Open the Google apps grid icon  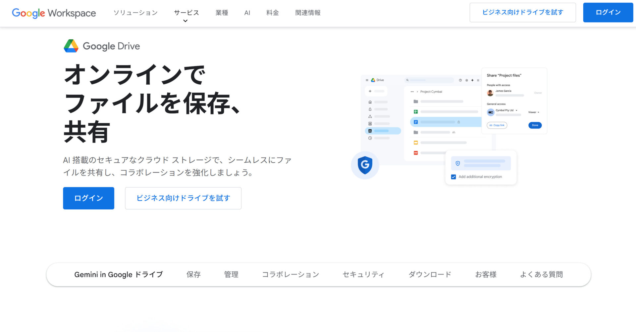478,80
